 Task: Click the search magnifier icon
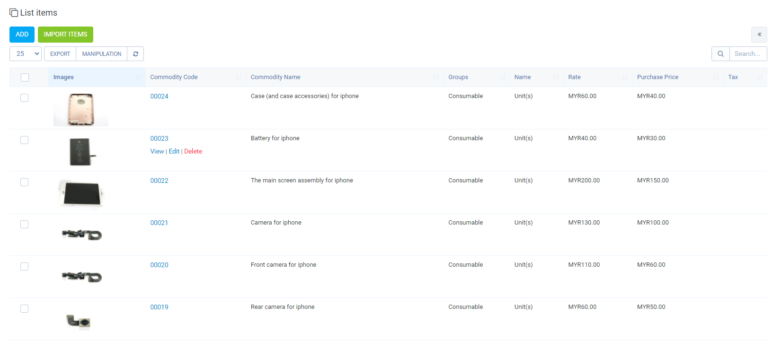coord(720,54)
